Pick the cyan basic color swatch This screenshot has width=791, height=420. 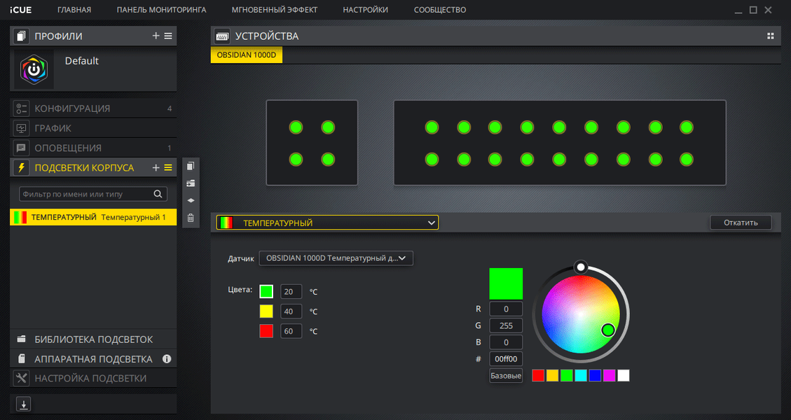click(581, 376)
